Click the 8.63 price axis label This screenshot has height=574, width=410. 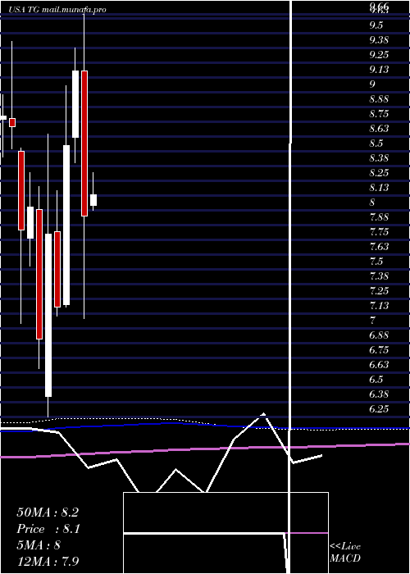click(x=379, y=129)
